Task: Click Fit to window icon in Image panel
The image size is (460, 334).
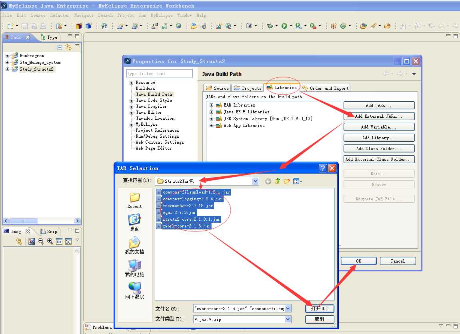Action: click(x=68, y=241)
